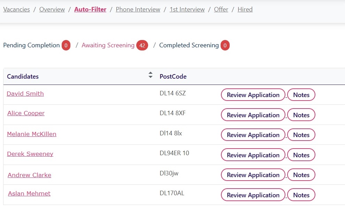Select the Pending Completion filter

31,45
